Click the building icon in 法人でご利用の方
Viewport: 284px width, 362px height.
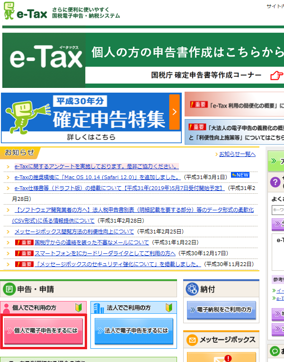pos(99,308)
